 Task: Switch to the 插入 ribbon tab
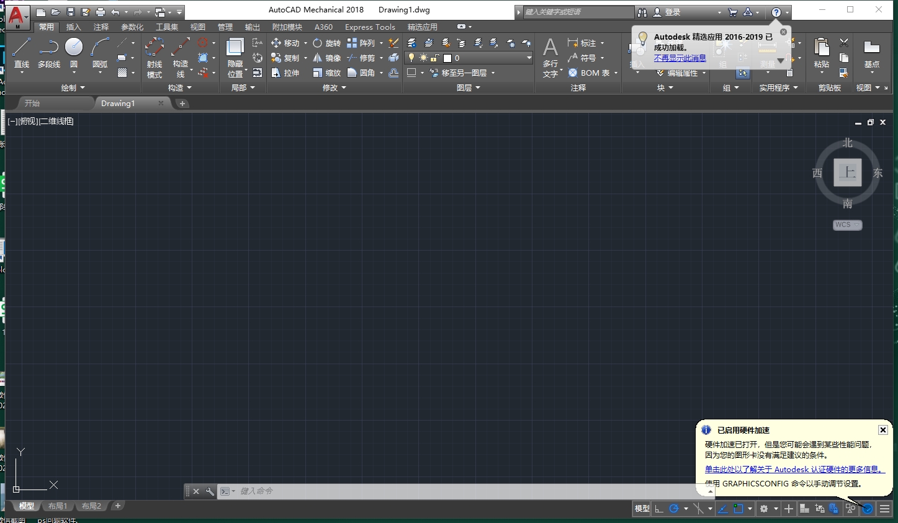(x=74, y=27)
